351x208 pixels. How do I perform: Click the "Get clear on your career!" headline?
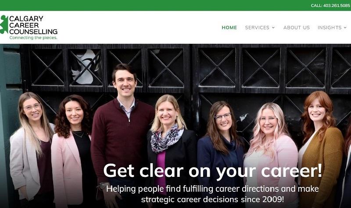(x=213, y=171)
